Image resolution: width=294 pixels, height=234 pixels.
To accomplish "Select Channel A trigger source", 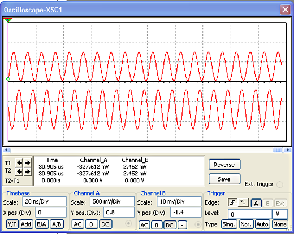I will pyautogui.click(x=256, y=204).
